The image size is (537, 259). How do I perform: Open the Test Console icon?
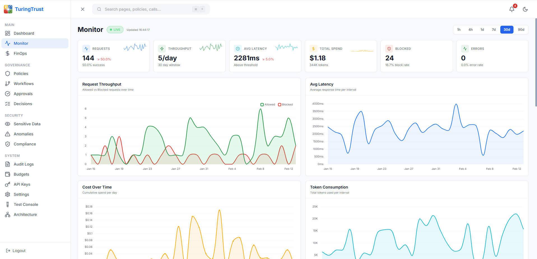click(x=8, y=204)
